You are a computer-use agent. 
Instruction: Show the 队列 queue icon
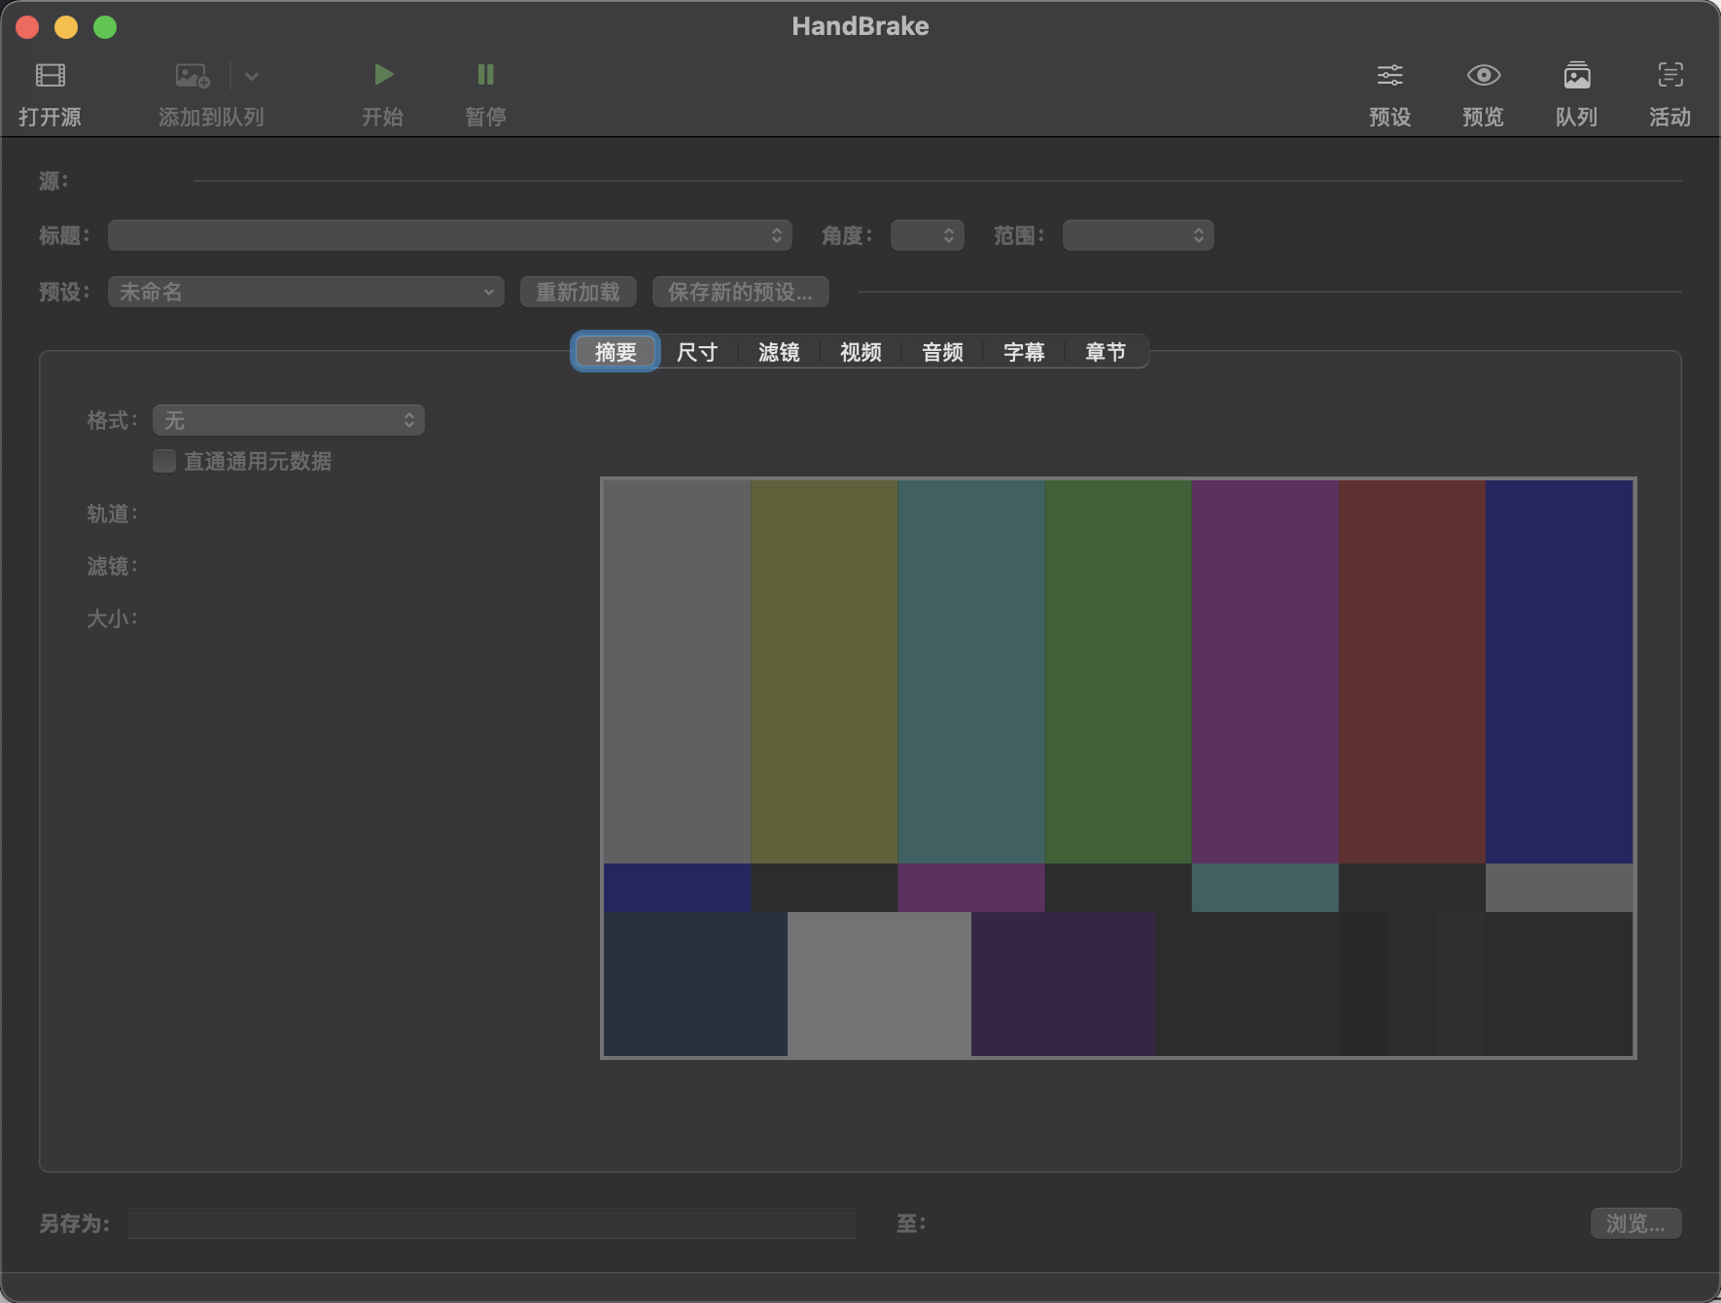[1576, 75]
